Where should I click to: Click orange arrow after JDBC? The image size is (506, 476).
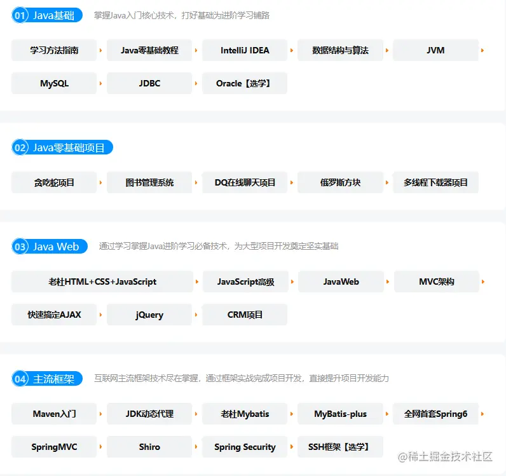[196, 83]
